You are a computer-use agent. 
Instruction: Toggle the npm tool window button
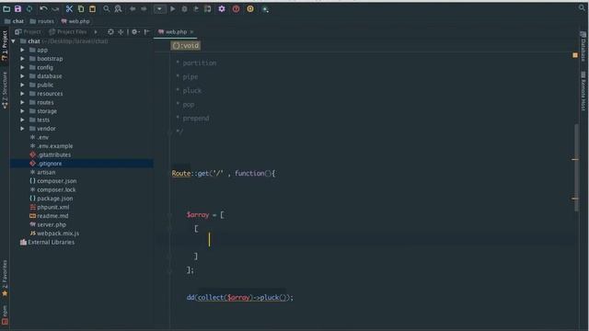click(5, 314)
